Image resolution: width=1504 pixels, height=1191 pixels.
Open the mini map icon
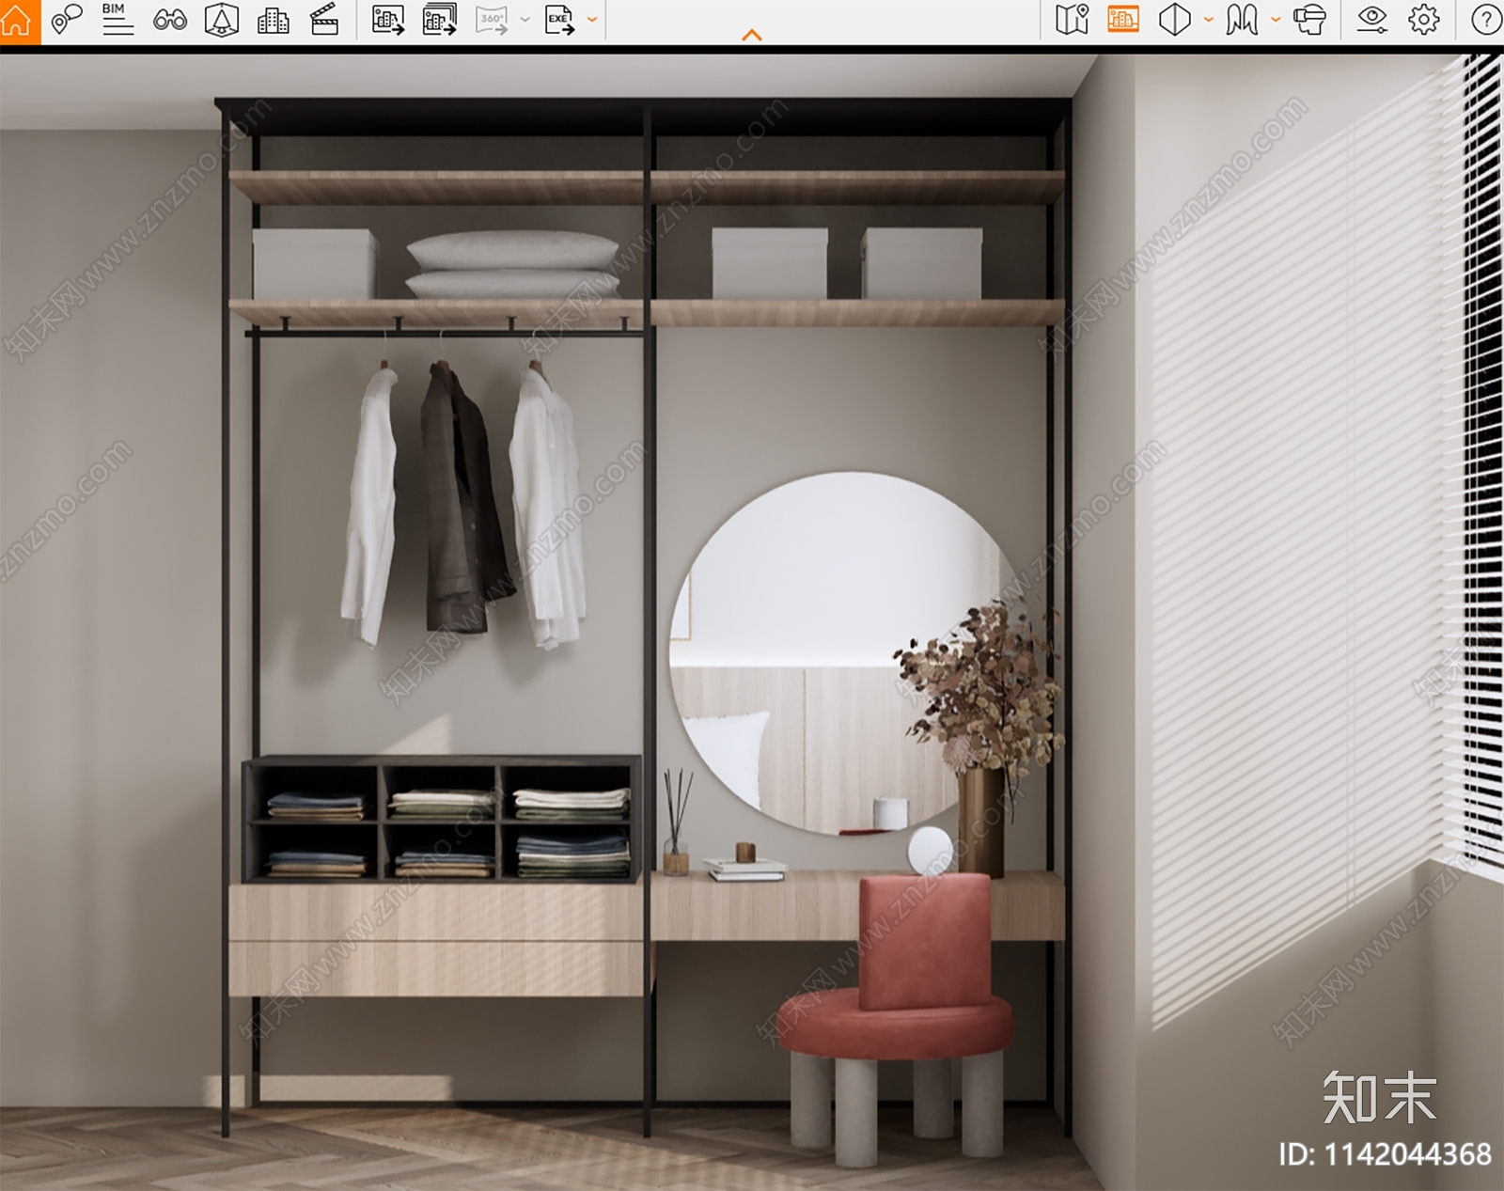coord(1072,20)
